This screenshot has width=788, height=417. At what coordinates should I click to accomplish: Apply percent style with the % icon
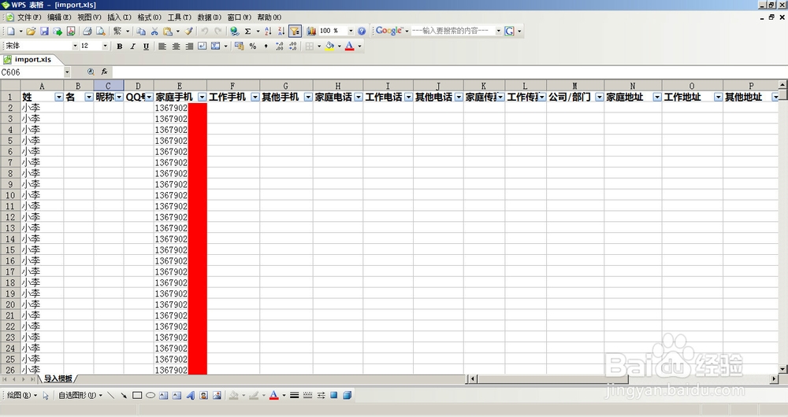pos(253,46)
